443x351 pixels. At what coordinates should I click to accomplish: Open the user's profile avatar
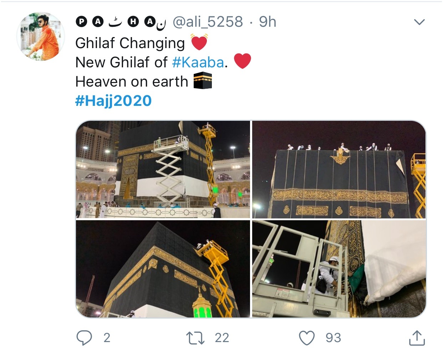coord(41,36)
